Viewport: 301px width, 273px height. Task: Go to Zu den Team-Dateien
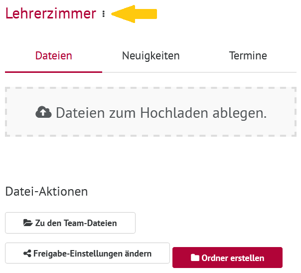pyautogui.click(x=70, y=223)
